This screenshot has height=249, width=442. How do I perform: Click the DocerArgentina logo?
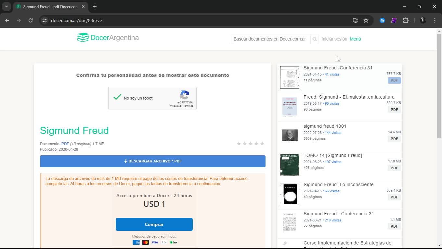(x=108, y=38)
